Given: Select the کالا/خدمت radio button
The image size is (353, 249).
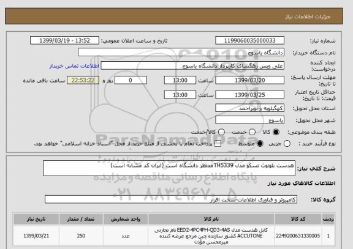Looking at the screenshot, I should pyautogui.click(x=221, y=132).
